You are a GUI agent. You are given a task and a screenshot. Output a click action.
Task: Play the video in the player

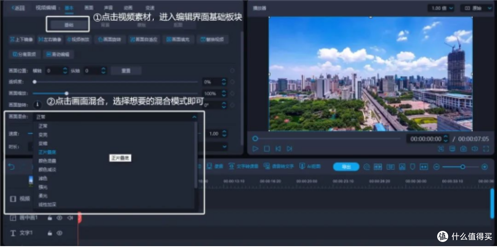pos(255,149)
